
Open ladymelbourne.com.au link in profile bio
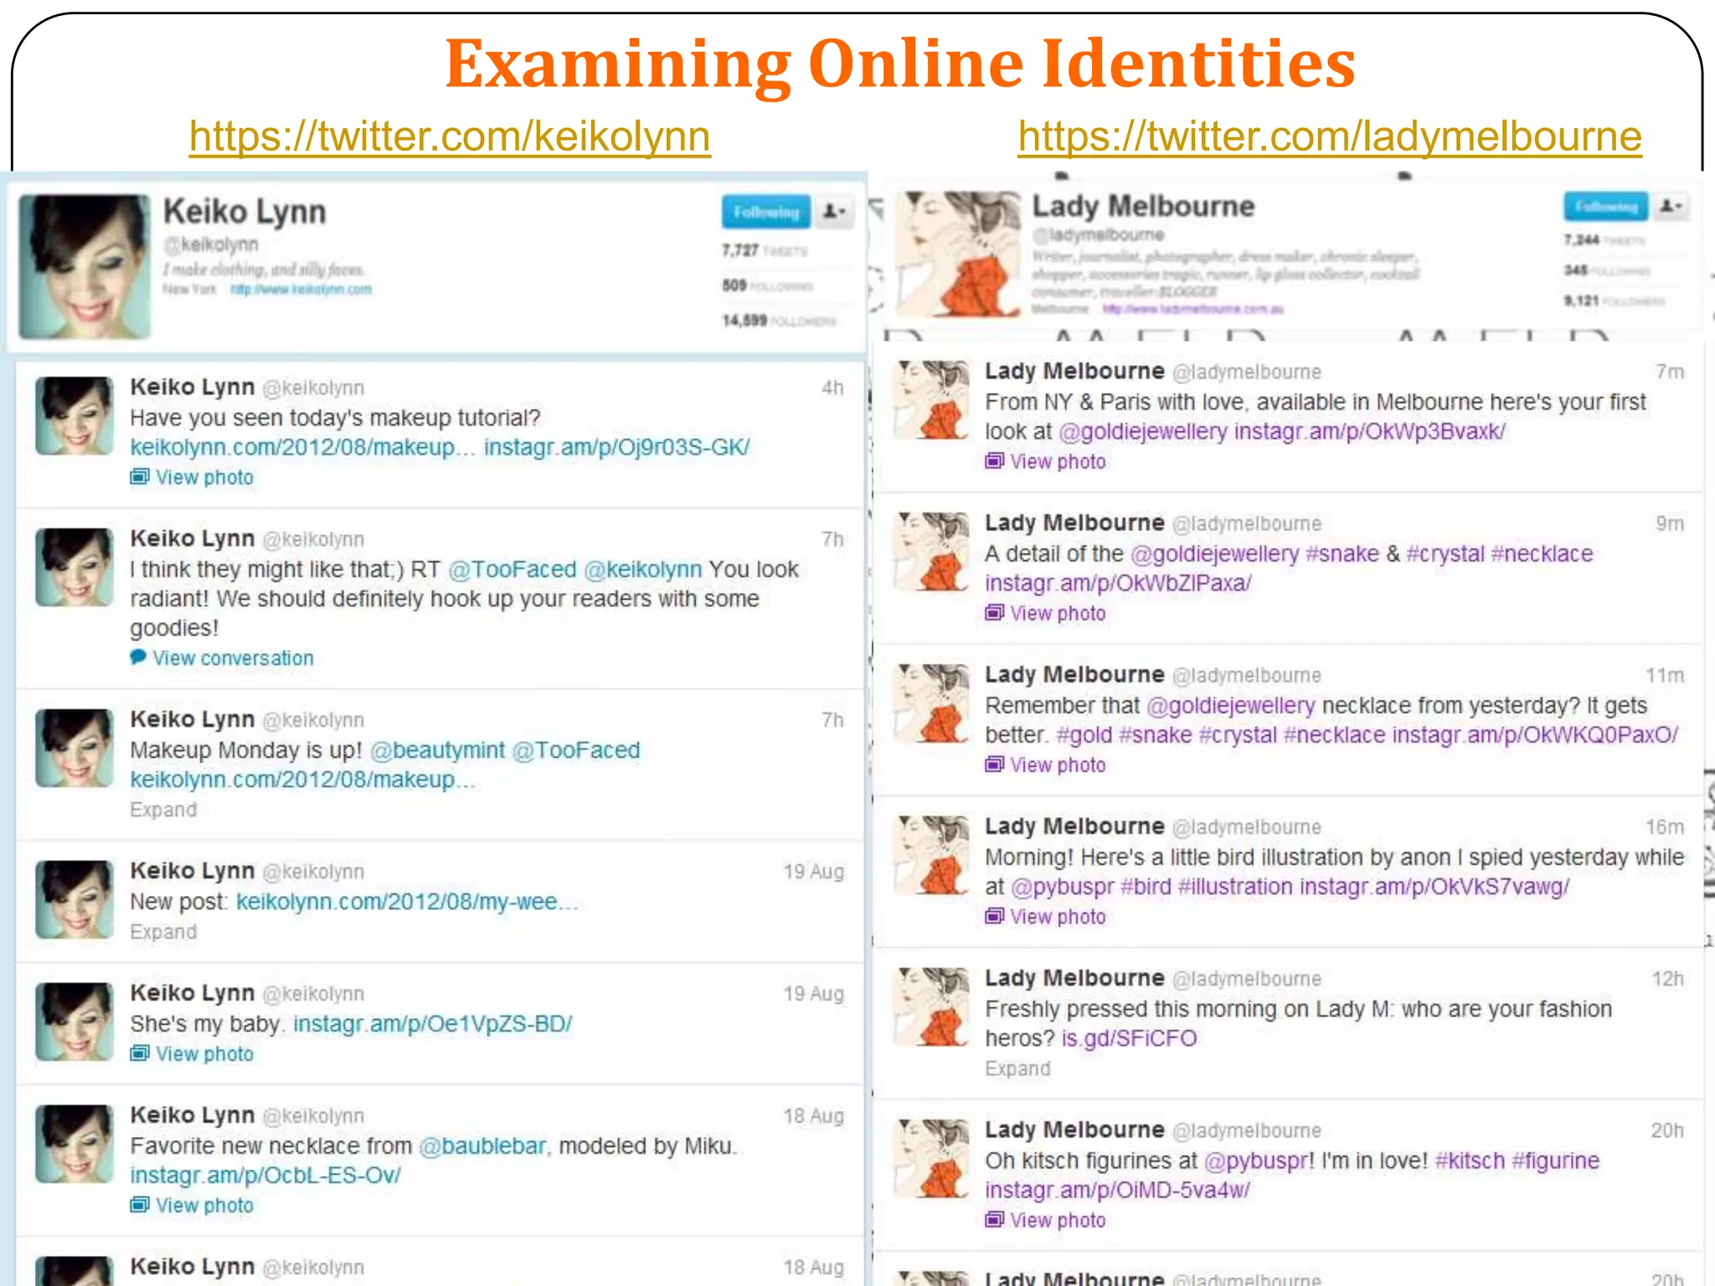click(1193, 309)
